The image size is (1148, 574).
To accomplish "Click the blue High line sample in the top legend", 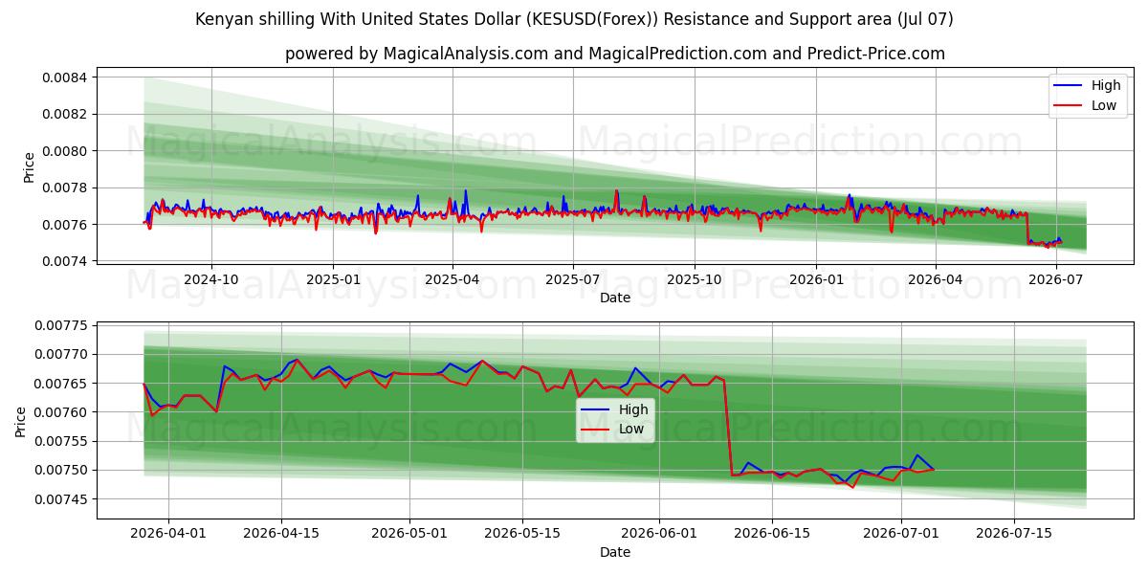I will tap(1069, 86).
